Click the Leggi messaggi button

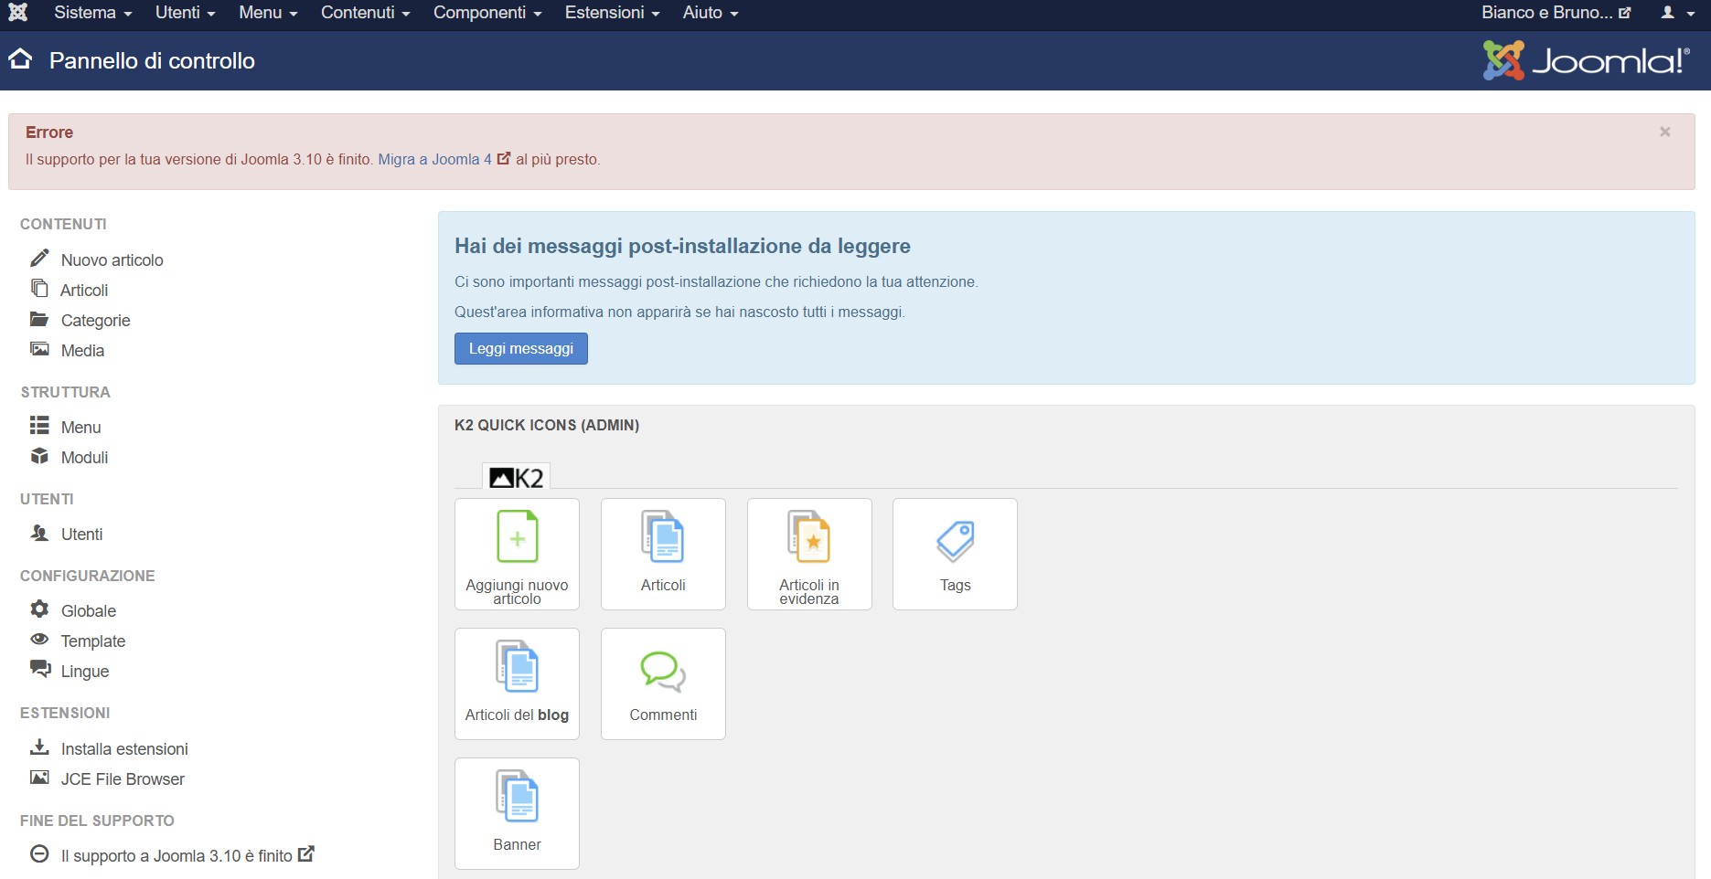tap(521, 348)
